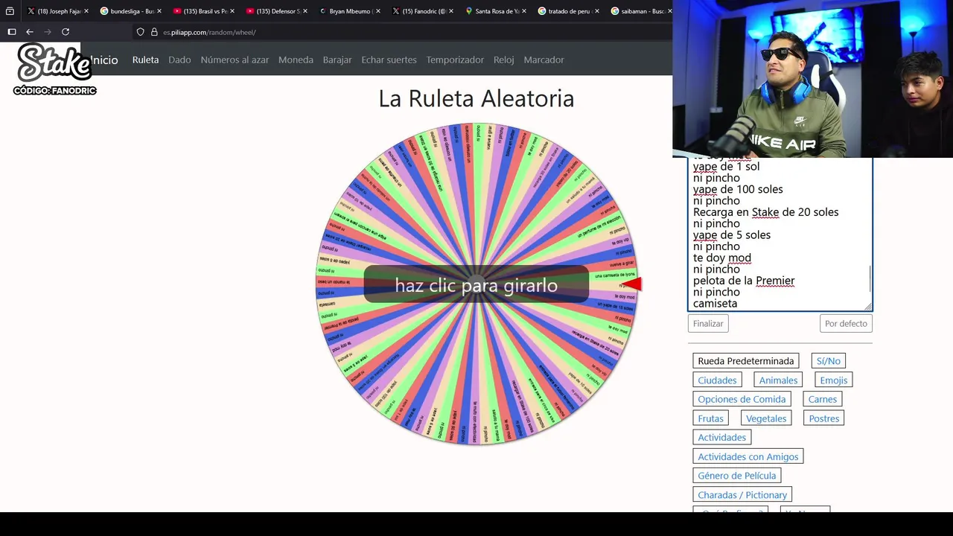This screenshot has width=953, height=536.
Task: Select the Emojis preset
Action: click(834, 380)
